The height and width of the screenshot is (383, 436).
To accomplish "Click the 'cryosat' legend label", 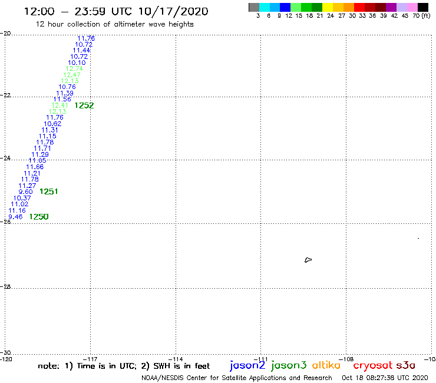I will (x=372, y=366).
